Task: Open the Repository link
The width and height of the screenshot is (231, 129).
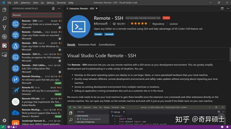Action: (158, 24)
